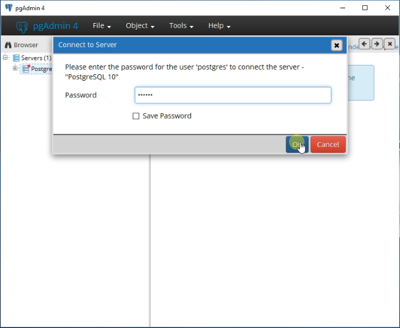Click the Servers group stack icon

17,58
